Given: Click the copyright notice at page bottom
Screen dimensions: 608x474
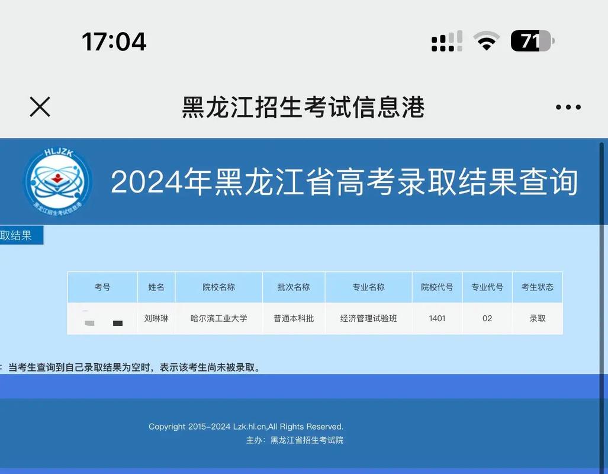Looking at the screenshot, I should [x=247, y=426].
